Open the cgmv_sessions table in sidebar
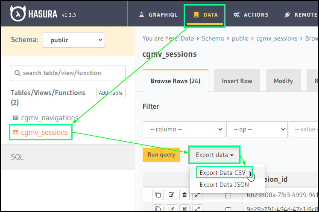This screenshot has width=319, height=212. [44, 132]
